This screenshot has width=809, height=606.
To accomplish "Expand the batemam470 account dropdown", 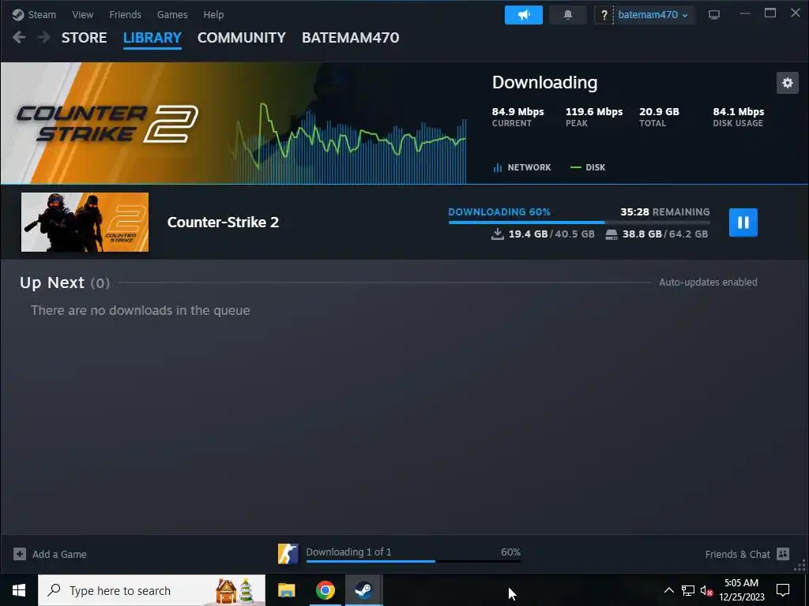I will coord(653,15).
